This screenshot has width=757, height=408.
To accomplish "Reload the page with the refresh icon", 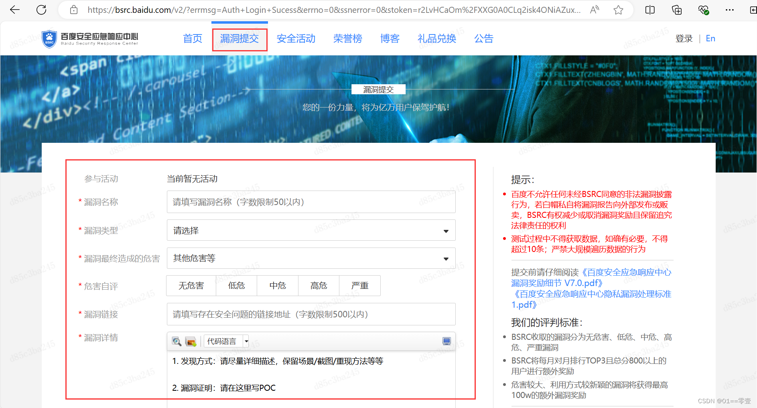I will 41,10.
